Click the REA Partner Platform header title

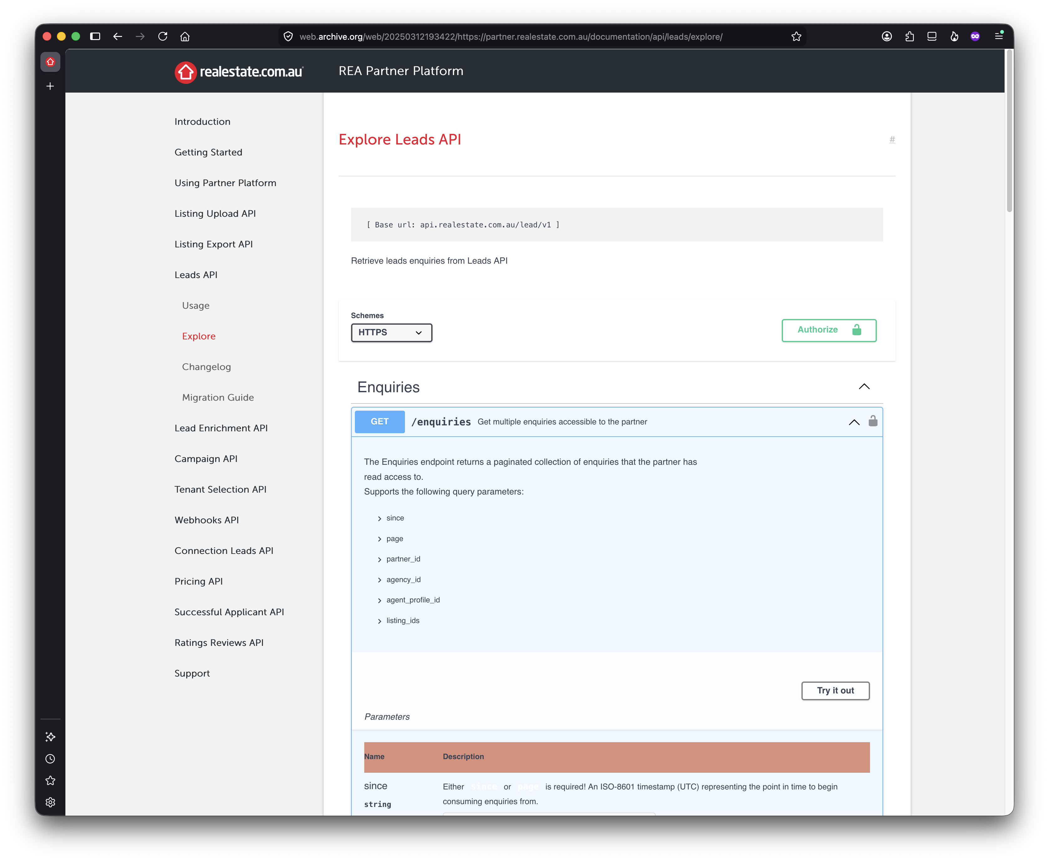pos(401,71)
